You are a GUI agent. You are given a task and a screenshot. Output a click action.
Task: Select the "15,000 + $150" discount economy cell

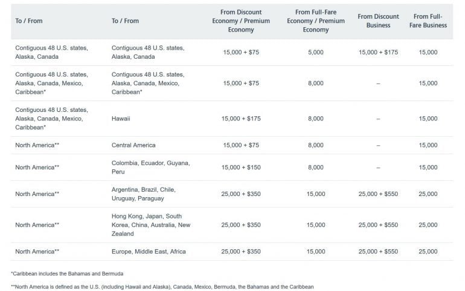tap(245, 167)
